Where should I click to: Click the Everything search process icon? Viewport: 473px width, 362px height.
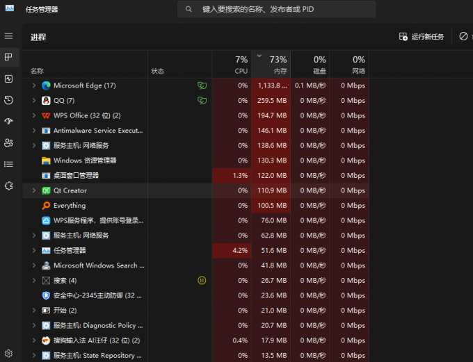pyautogui.click(x=46, y=206)
